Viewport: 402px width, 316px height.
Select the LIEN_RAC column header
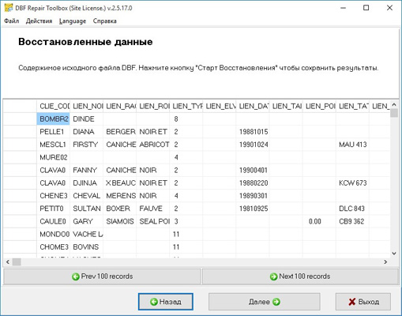click(x=120, y=106)
